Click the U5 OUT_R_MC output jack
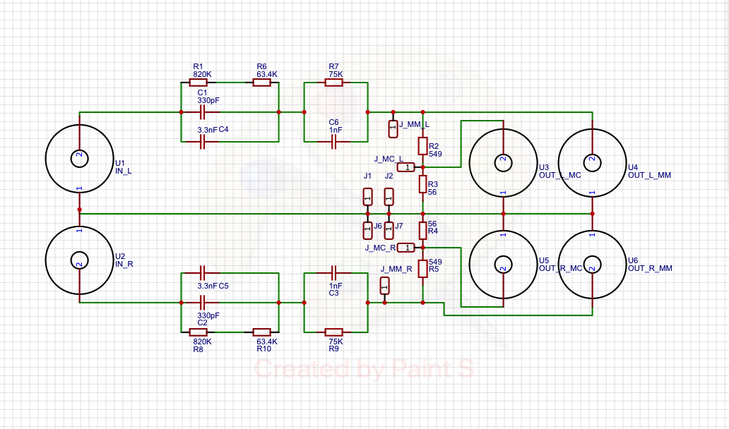 coord(503,265)
